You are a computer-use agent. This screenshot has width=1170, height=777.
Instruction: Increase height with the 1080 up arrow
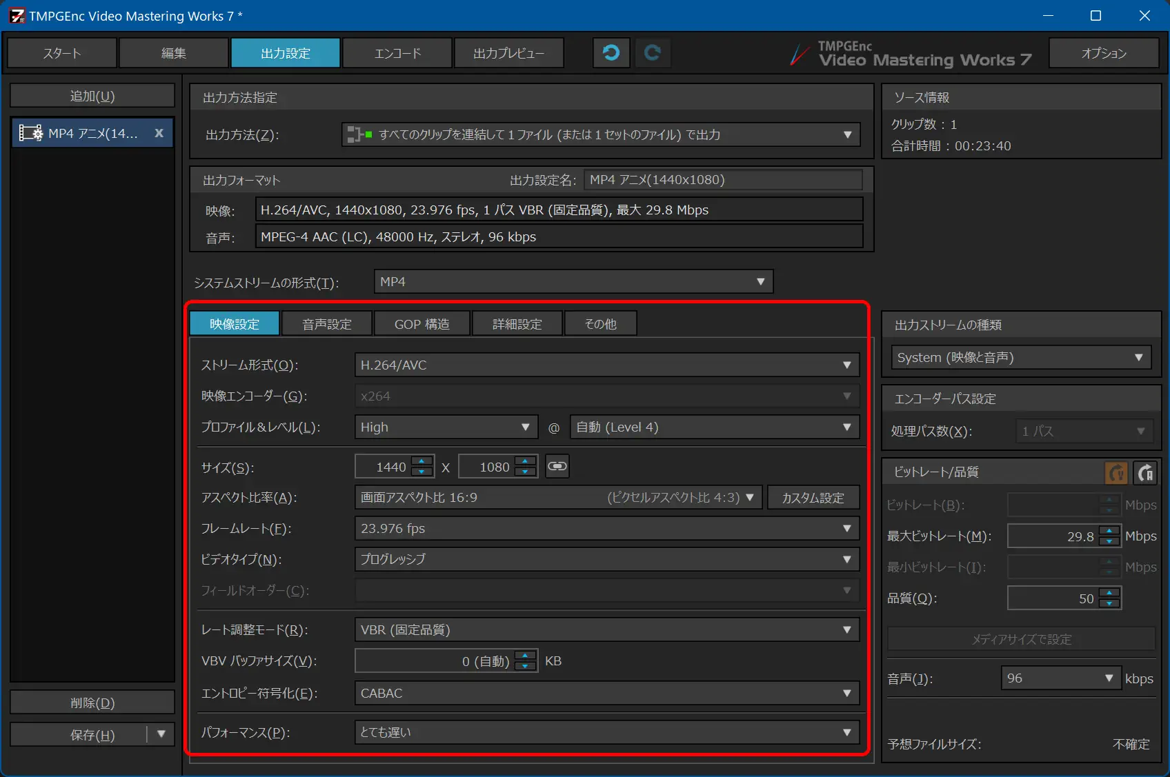click(526, 461)
